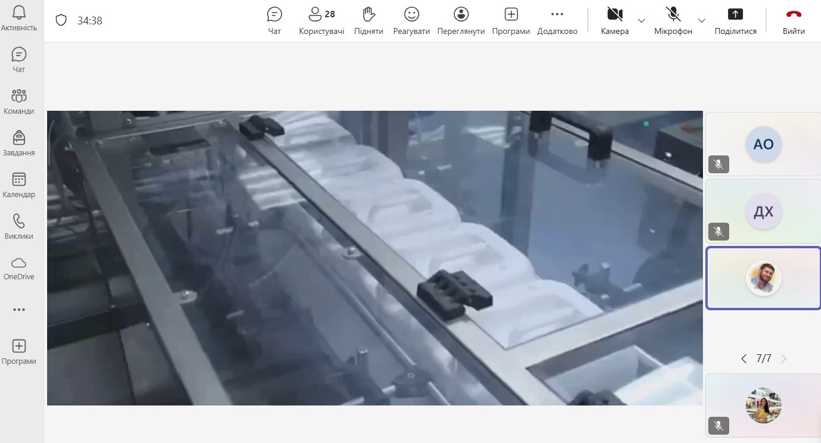The height and width of the screenshot is (443, 821).
Task: Leave meeting with Вийти button
Action: pyautogui.click(x=794, y=20)
